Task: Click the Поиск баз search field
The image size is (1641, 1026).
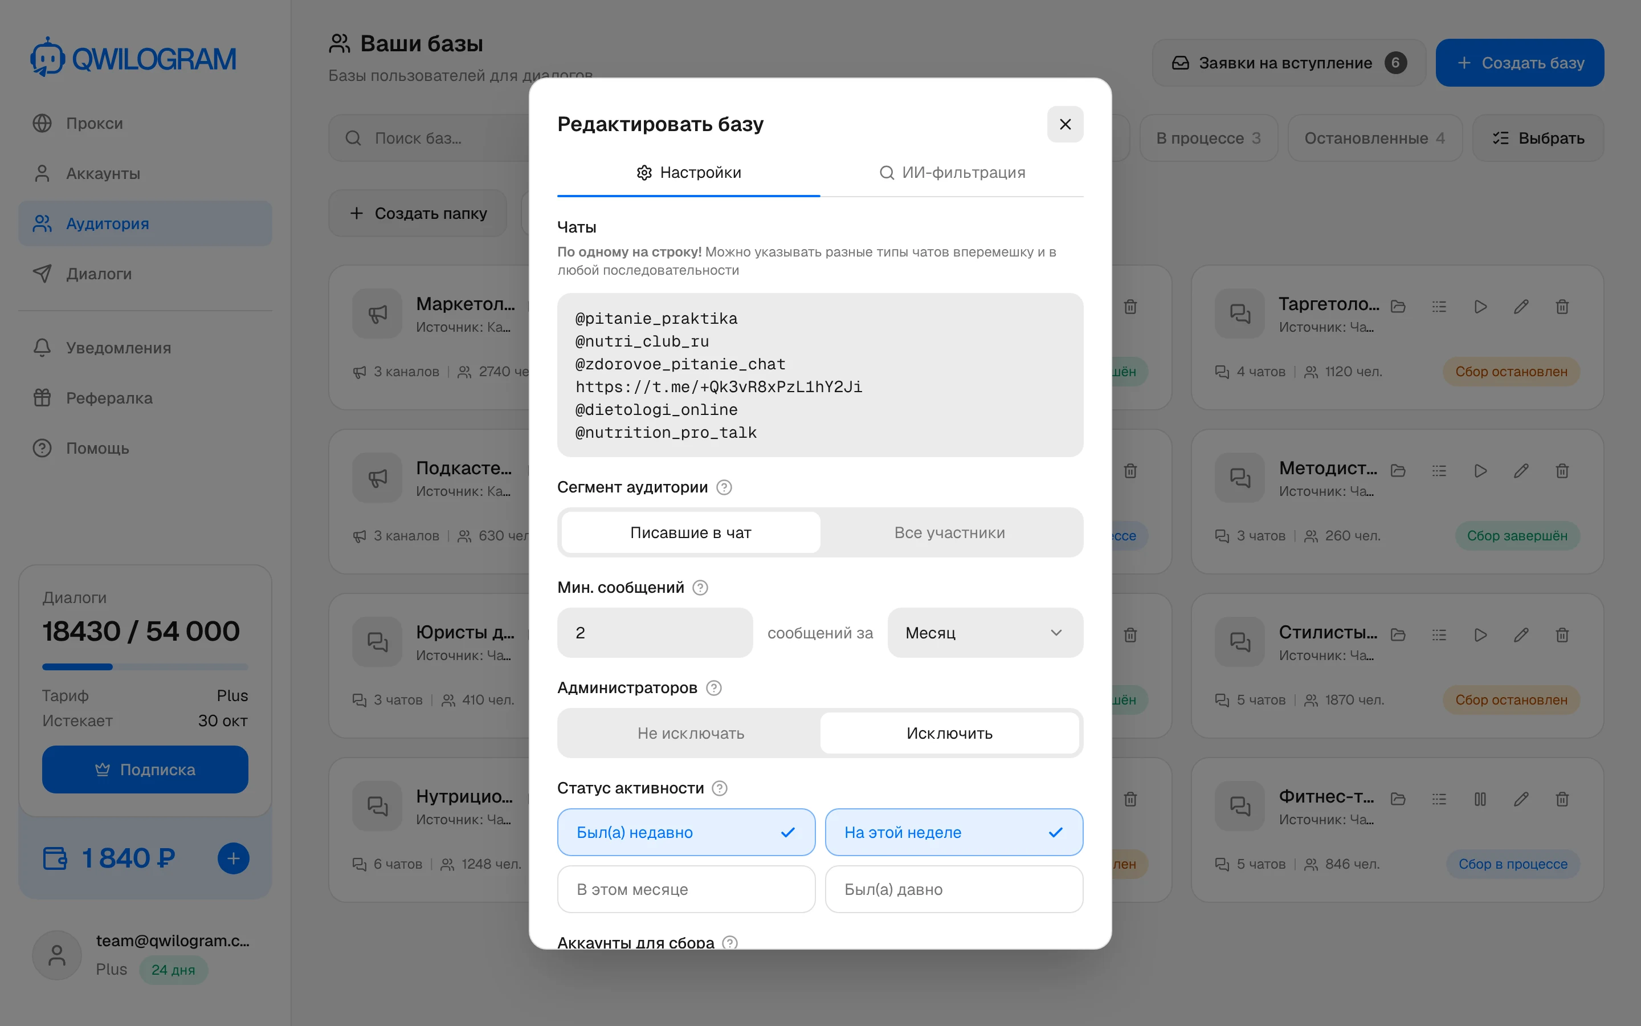Action: click(429, 139)
